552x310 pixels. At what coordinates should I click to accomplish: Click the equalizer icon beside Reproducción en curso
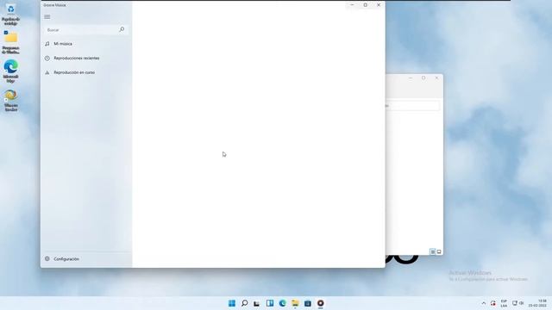47,72
